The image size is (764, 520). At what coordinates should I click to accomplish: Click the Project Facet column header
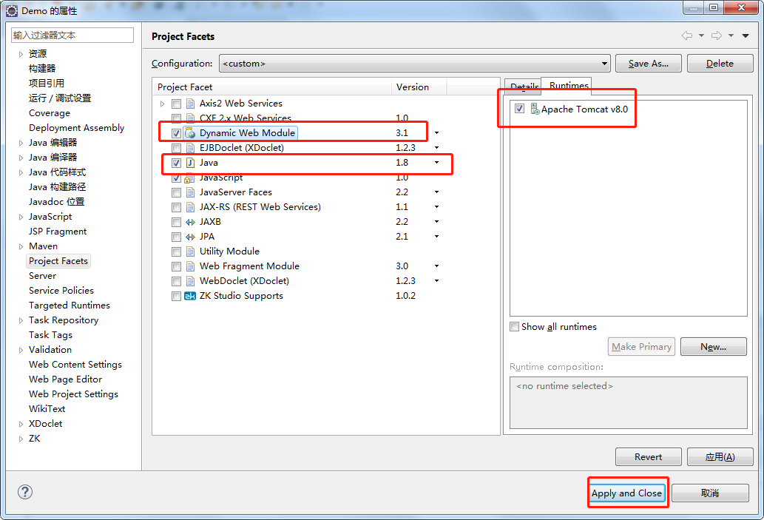(272, 87)
